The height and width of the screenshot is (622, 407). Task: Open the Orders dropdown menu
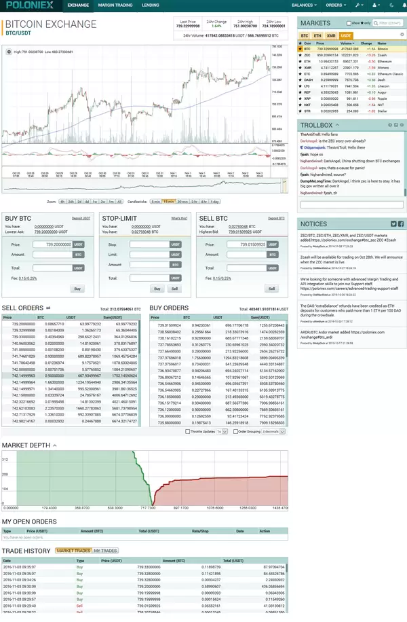[x=336, y=5]
